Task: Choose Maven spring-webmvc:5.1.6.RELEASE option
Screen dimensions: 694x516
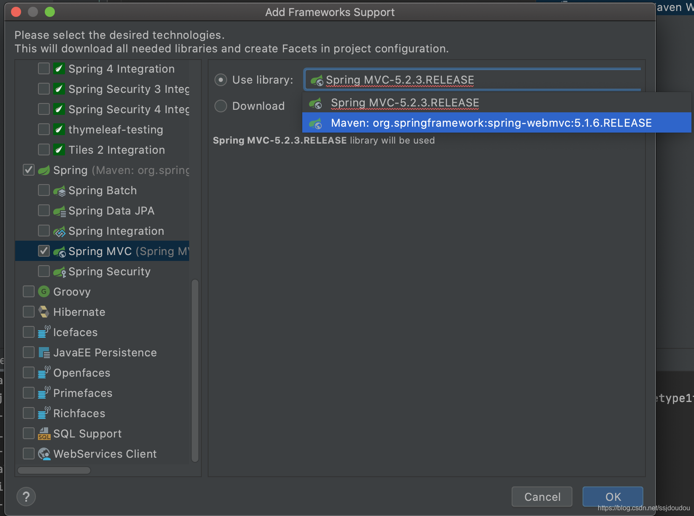Action: [x=497, y=123]
